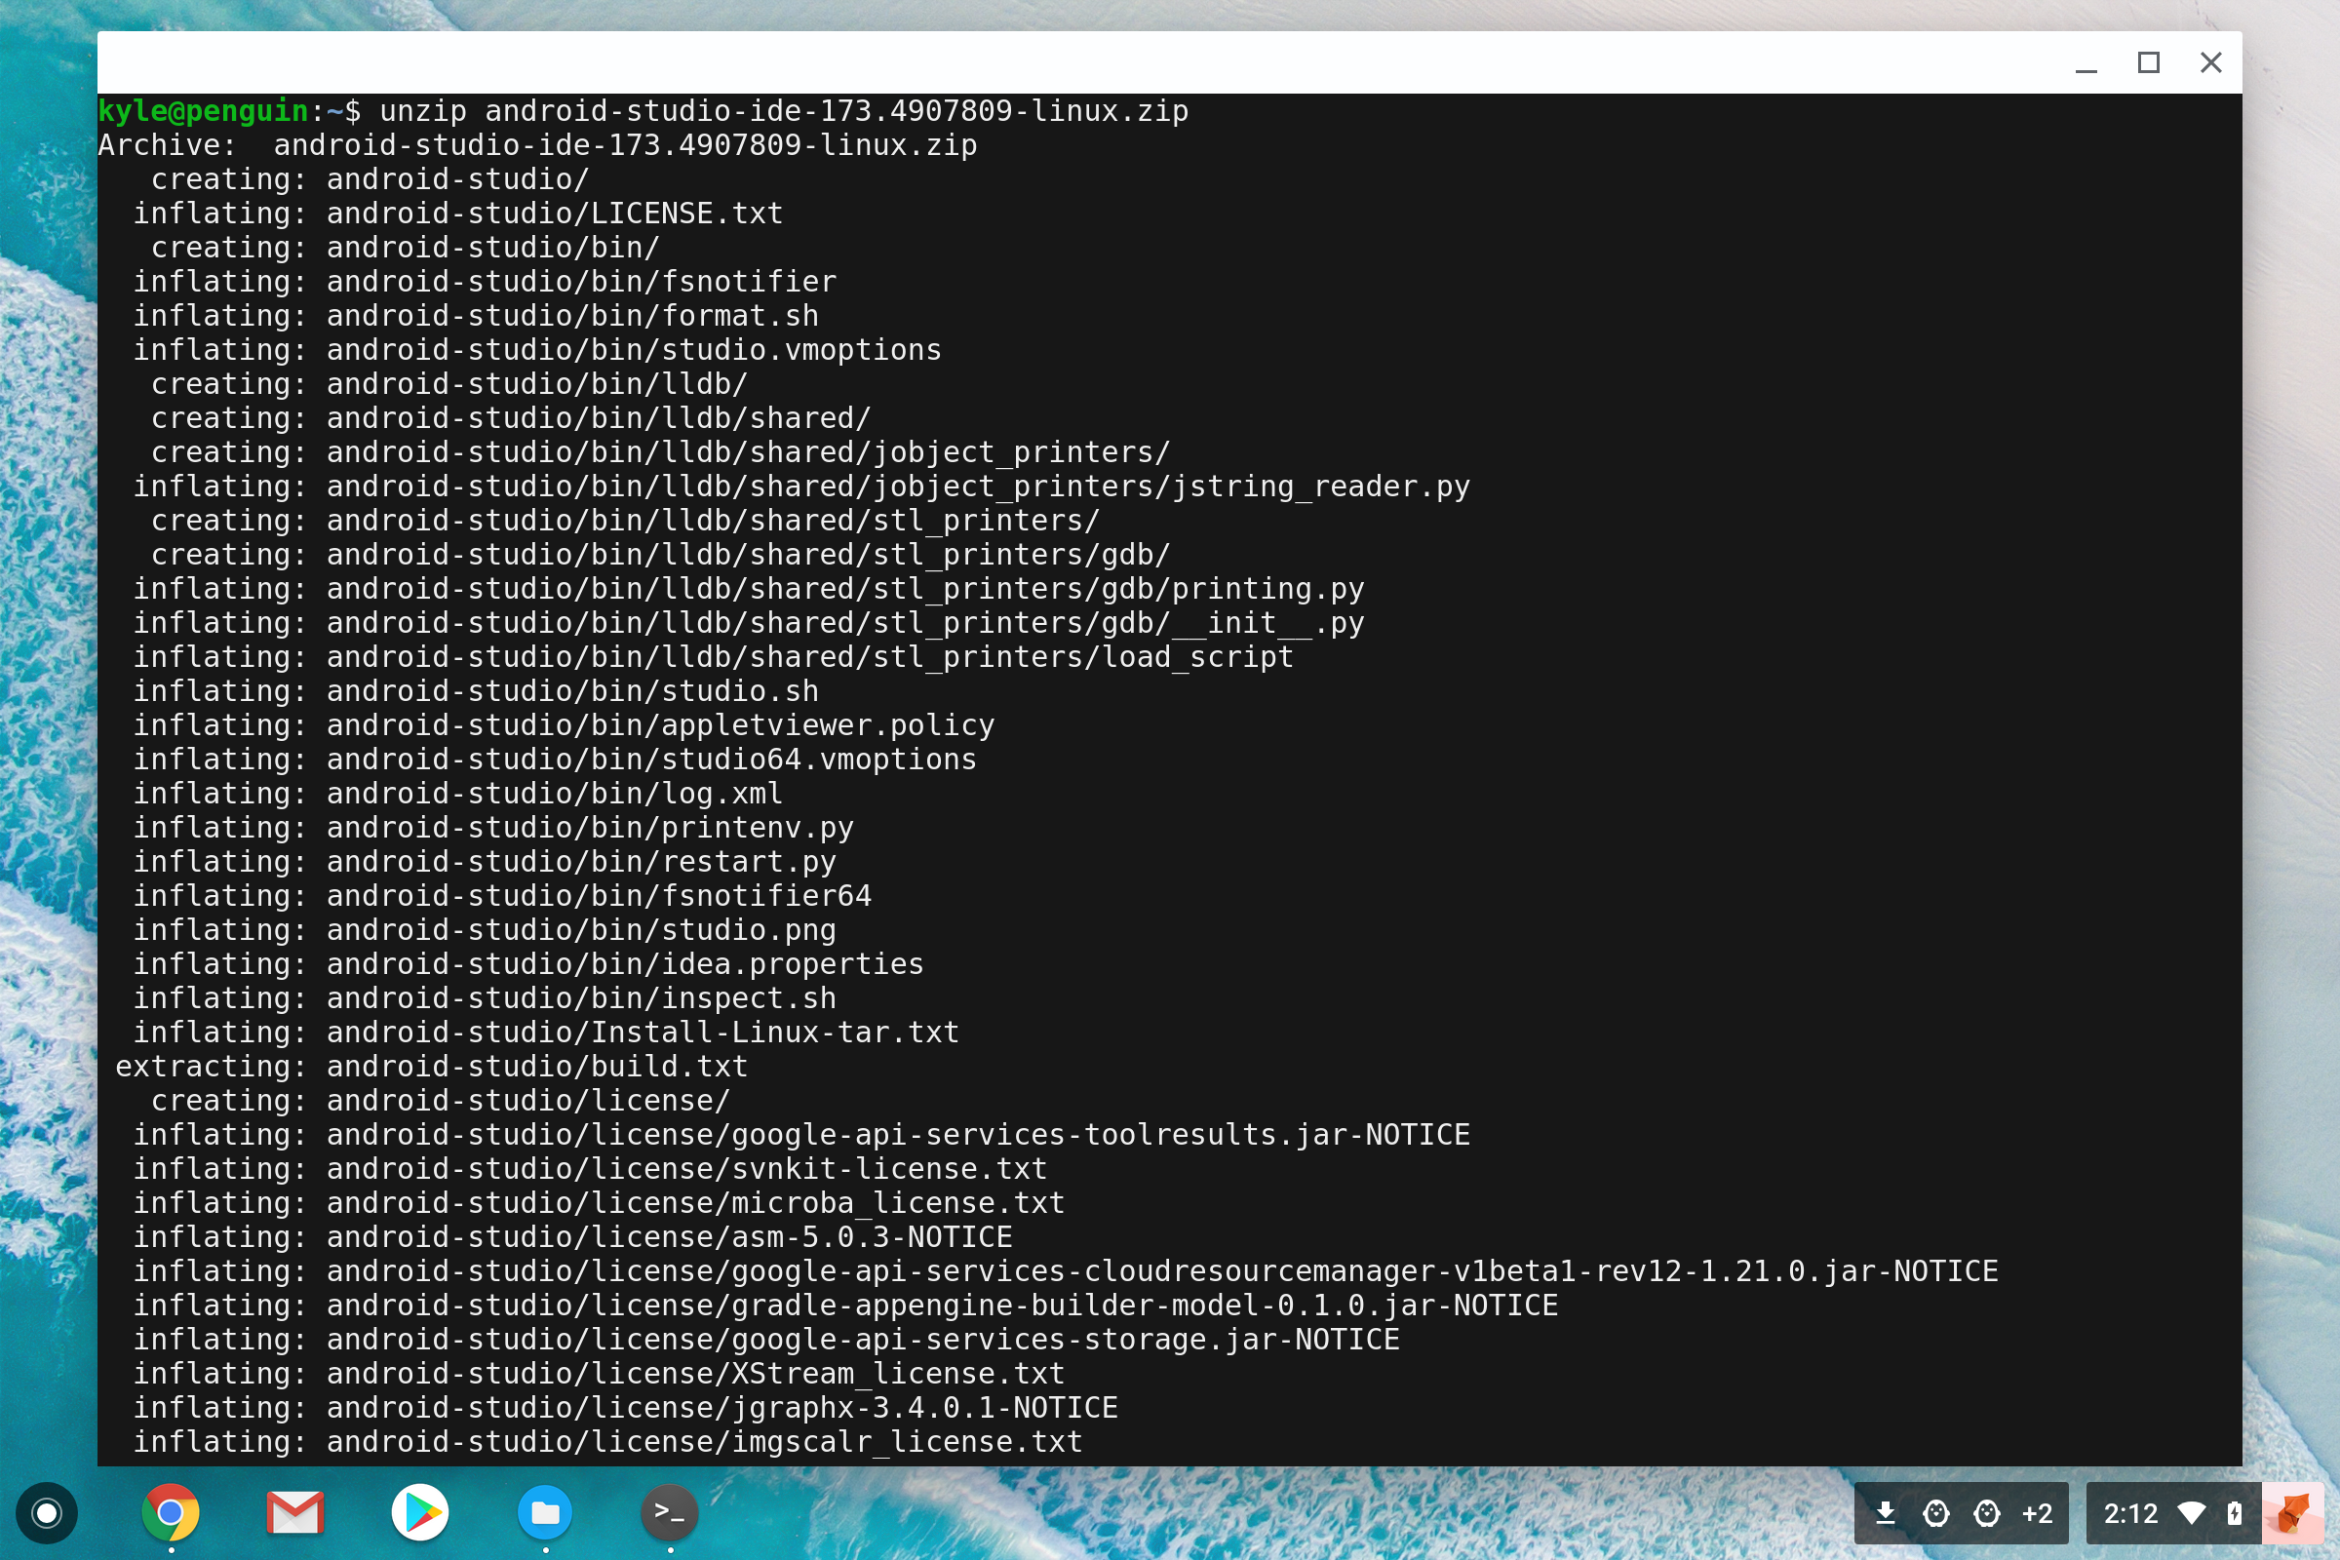
Task: Click the Wi-Fi status icon
Action: tap(2192, 1513)
